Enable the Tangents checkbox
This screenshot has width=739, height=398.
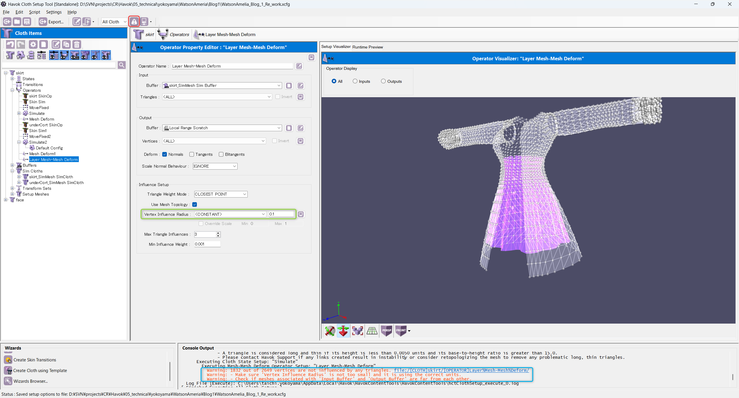192,154
